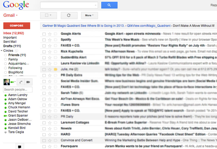Click the green video icon beside Grant Spanier

[5, 116]
